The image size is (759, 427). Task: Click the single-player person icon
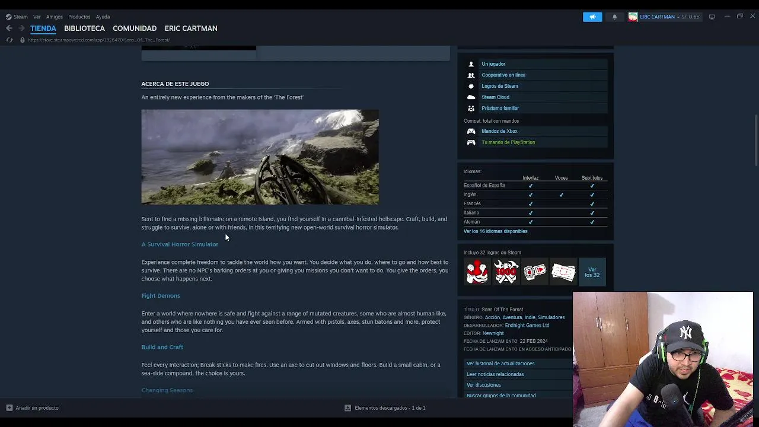click(x=471, y=64)
